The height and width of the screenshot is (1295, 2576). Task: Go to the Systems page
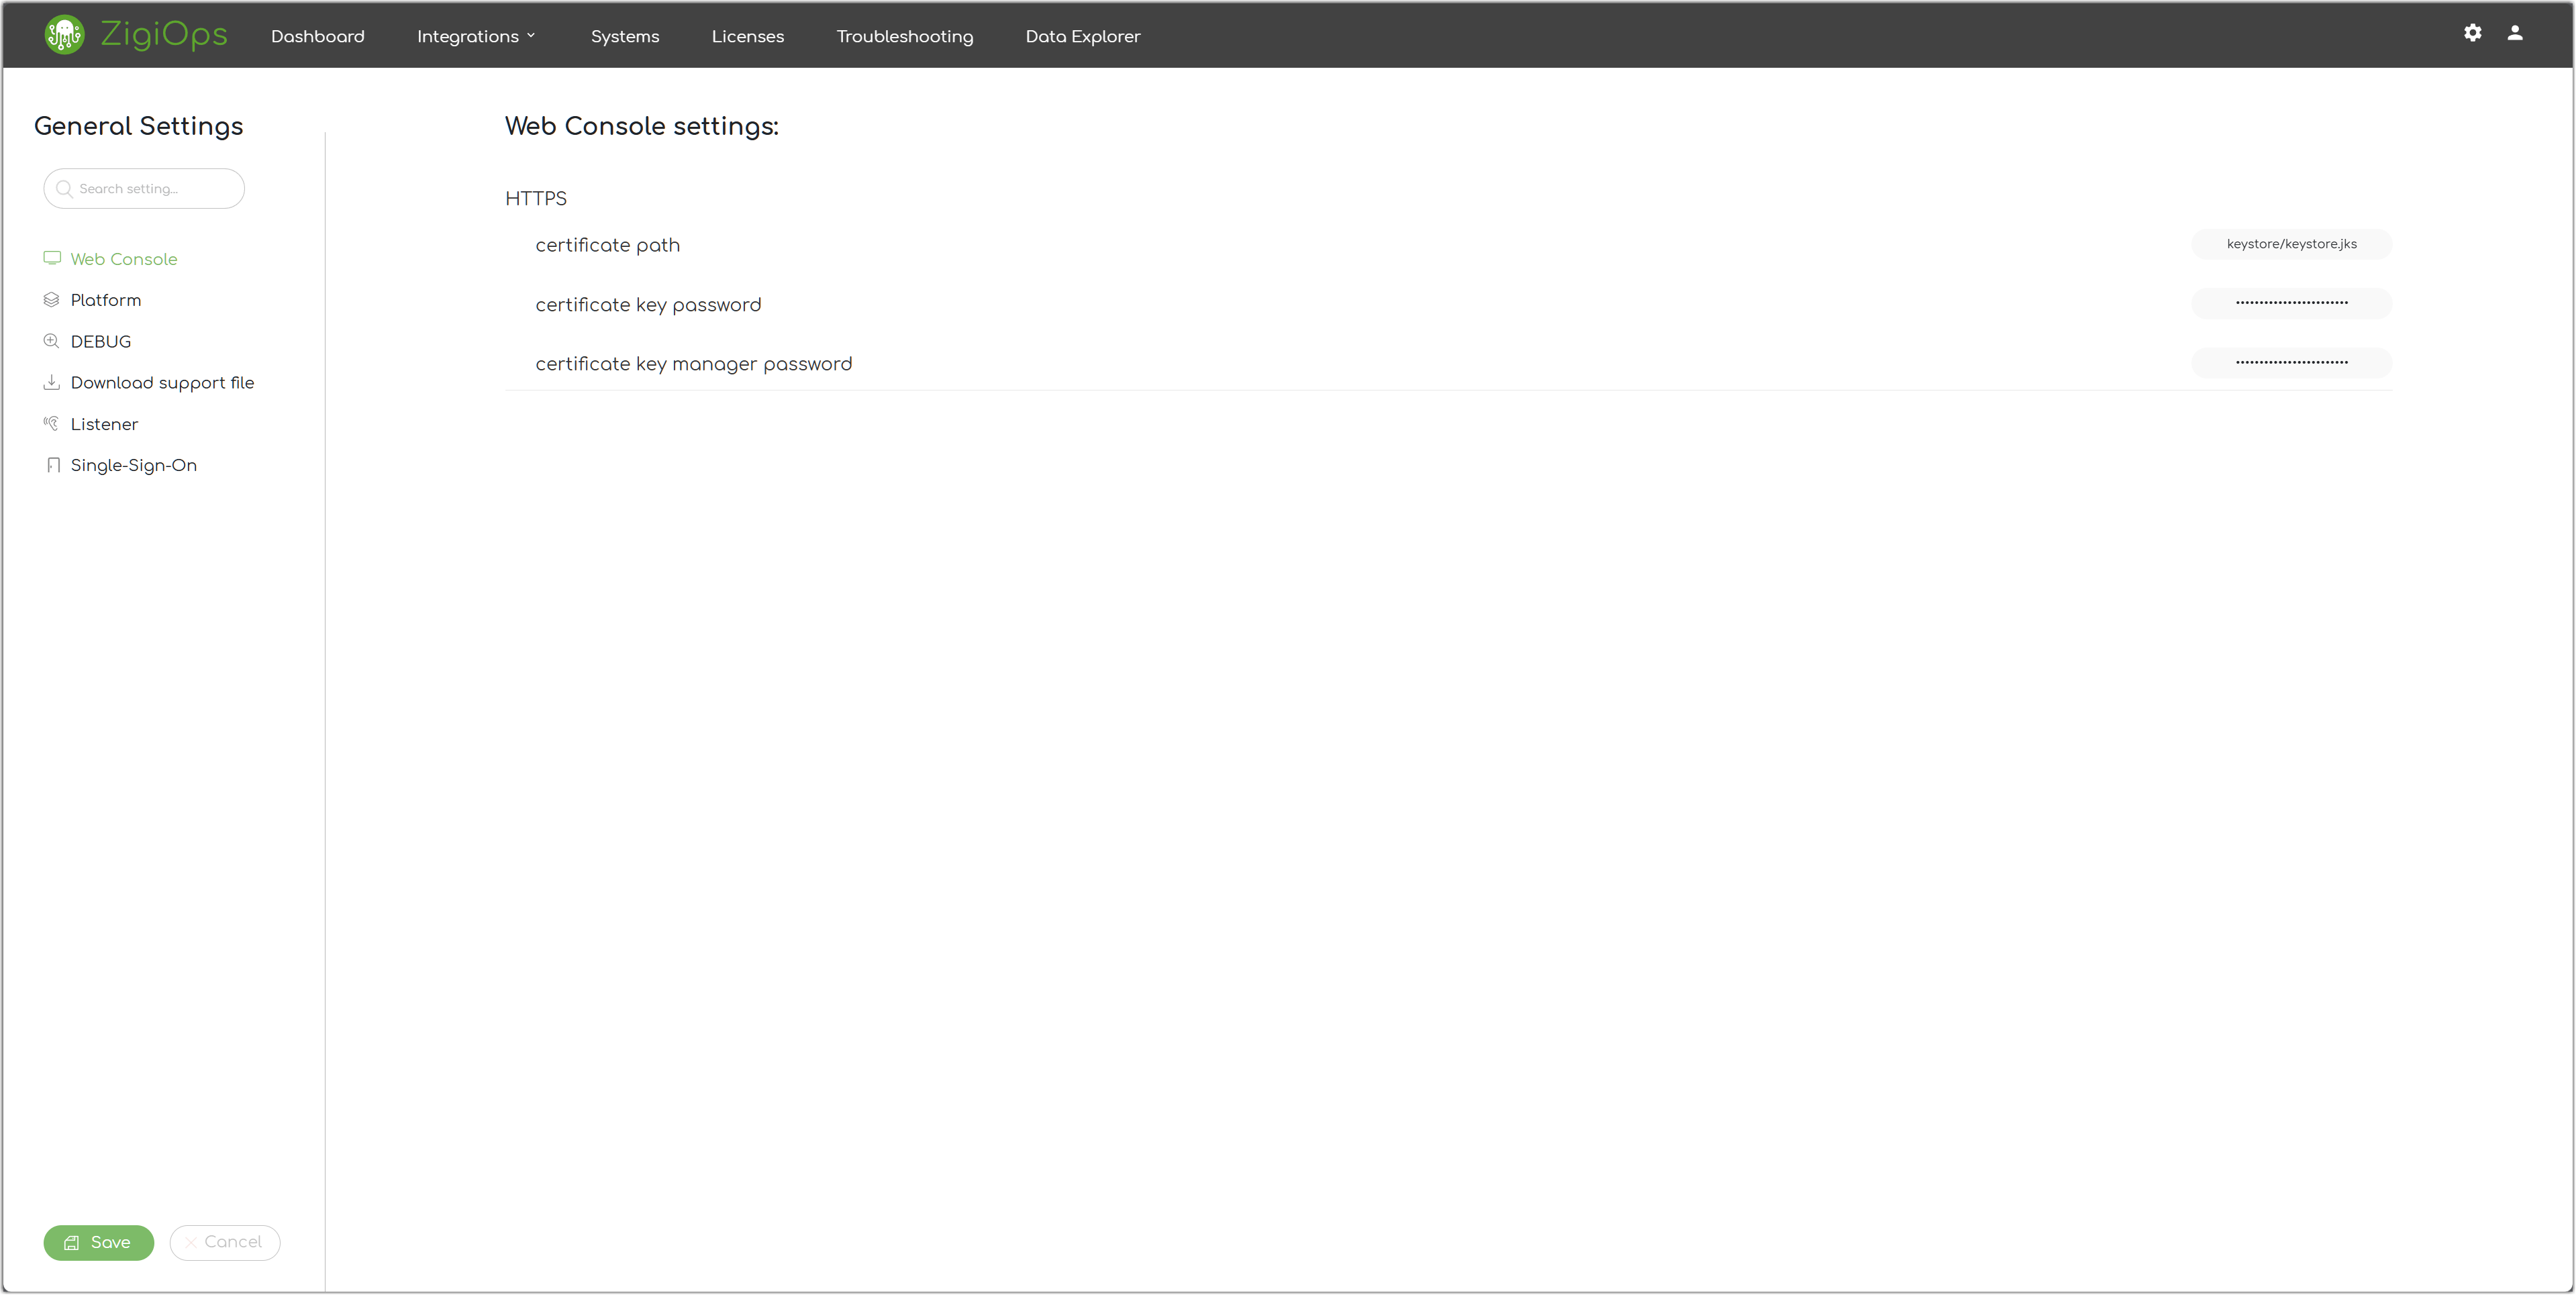[624, 36]
